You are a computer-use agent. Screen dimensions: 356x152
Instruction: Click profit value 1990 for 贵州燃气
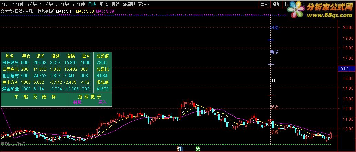pyautogui.click(x=85, y=63)
